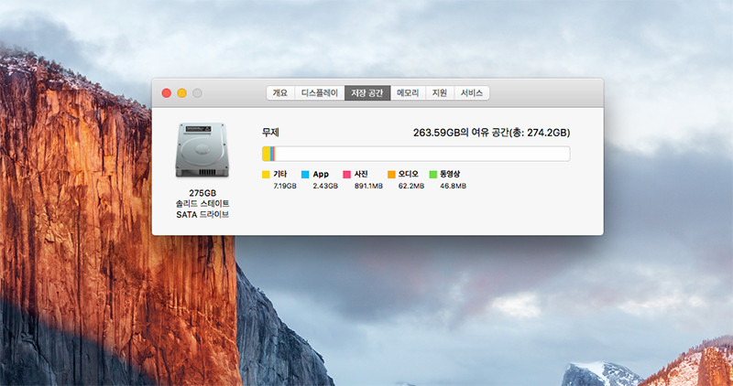Switch to the 지원 tab
The image size is (733, 386).
(x=440, y=93)
